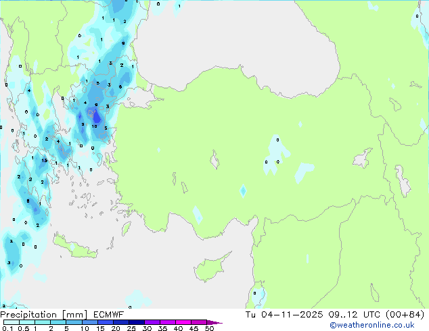429x331 pixels.
Task: Click the "13" precipitation value on the map
Action: point(45,160)
